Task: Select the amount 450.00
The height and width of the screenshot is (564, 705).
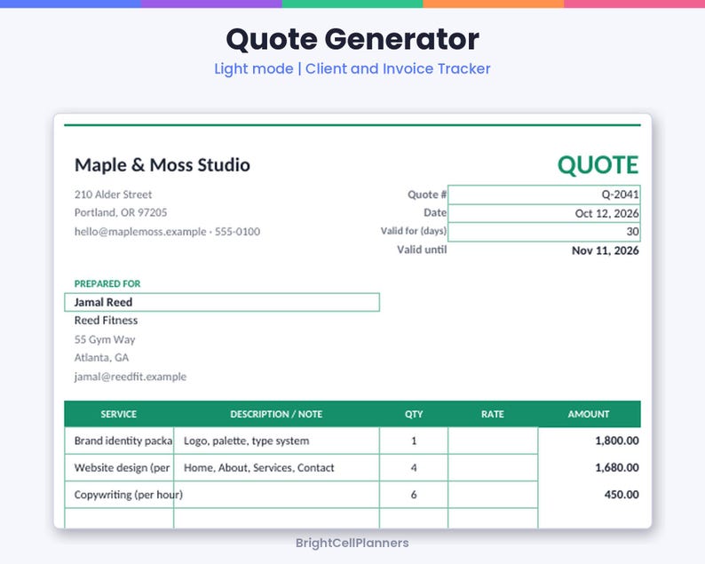Action: (622, 495)
